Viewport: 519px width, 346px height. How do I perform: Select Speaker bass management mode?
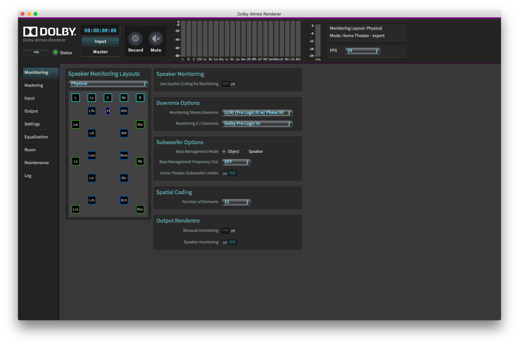pyautogui.click(x=245, y=152)
